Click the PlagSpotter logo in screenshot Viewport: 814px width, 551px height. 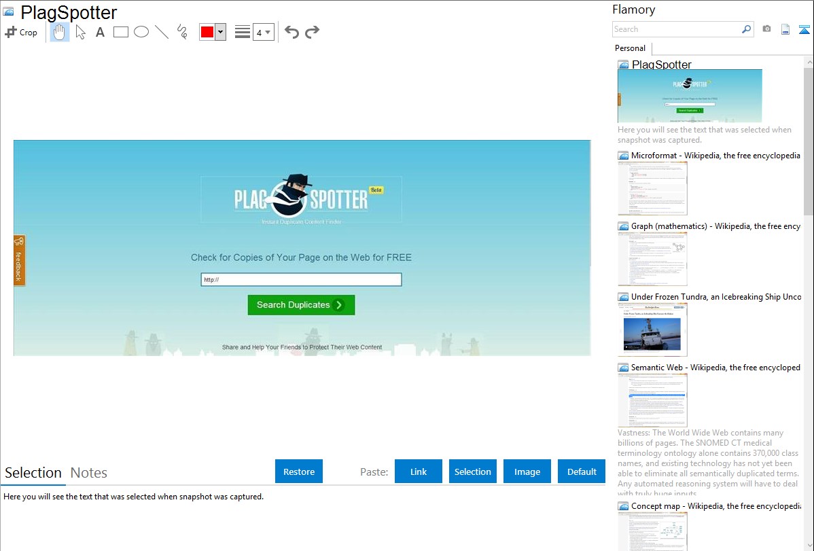(301, 199)
